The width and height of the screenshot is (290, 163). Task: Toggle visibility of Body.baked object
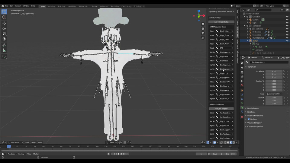tap(287, 32)
